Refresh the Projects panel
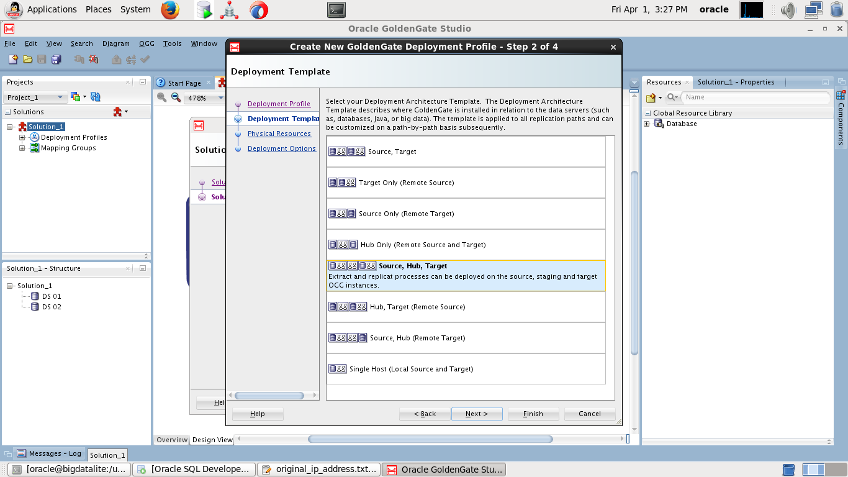The width and height of the screenshot is (848, 477). click(96, 97)
